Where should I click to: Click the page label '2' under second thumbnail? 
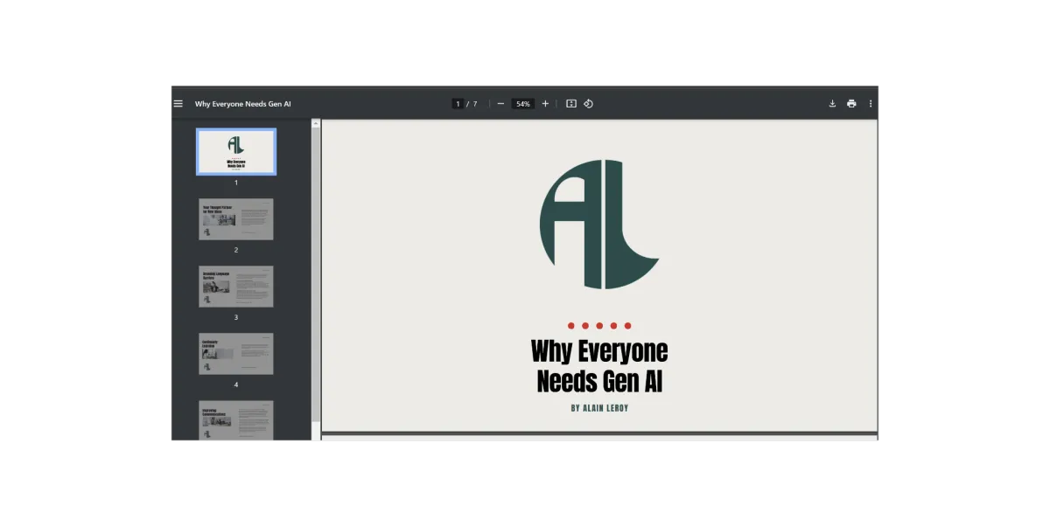coord(236,250)
